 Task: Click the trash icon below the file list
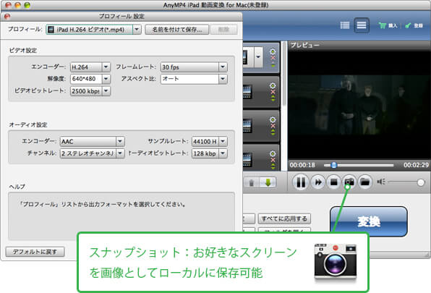coord(251,183)
